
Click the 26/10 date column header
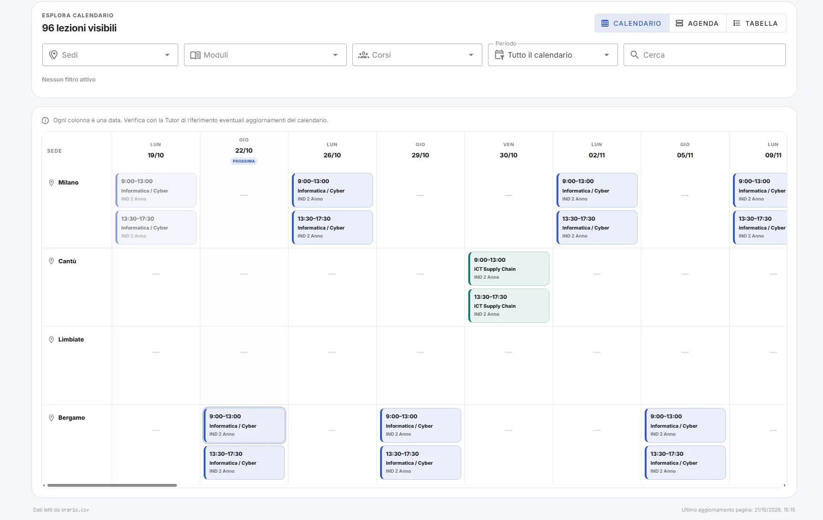click(332, 150)
